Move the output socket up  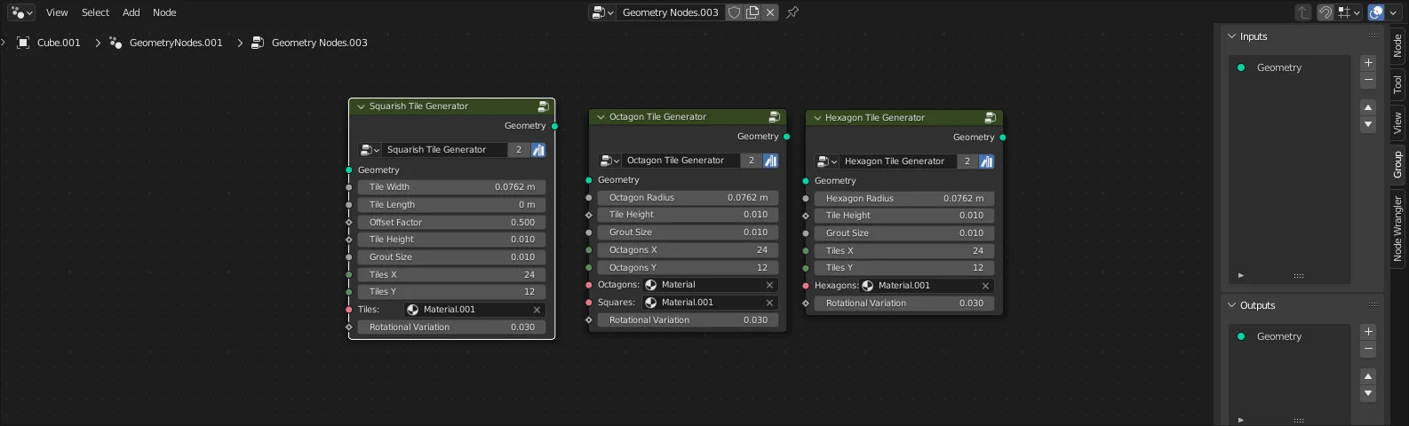pyautogui.click(x=1368, y=376)
